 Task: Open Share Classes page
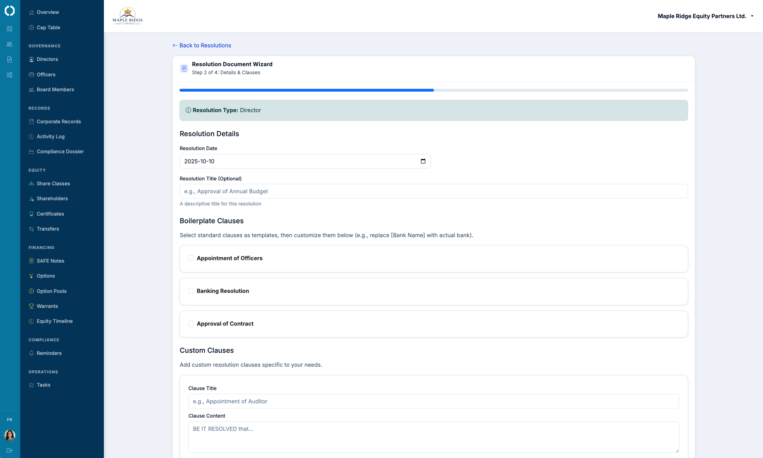point(53,184)
